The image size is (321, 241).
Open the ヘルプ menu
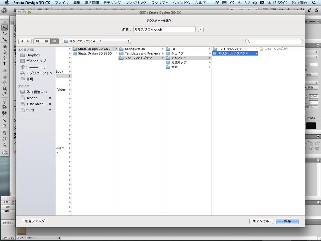click(200, 3)
